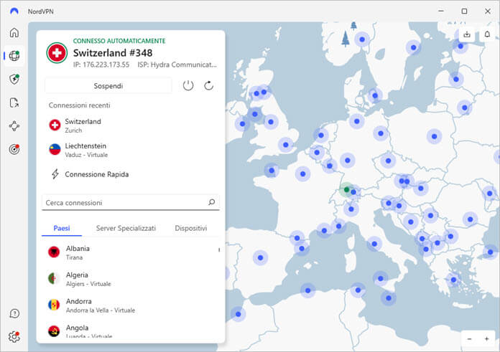500x352 pixels.
Task: Click the NordVPN logo in title bar
Action: coord(14,11)
